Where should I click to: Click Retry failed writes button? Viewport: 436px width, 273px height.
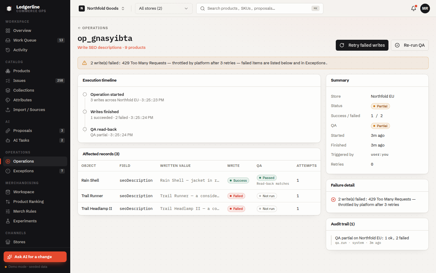tap(362, 45)
